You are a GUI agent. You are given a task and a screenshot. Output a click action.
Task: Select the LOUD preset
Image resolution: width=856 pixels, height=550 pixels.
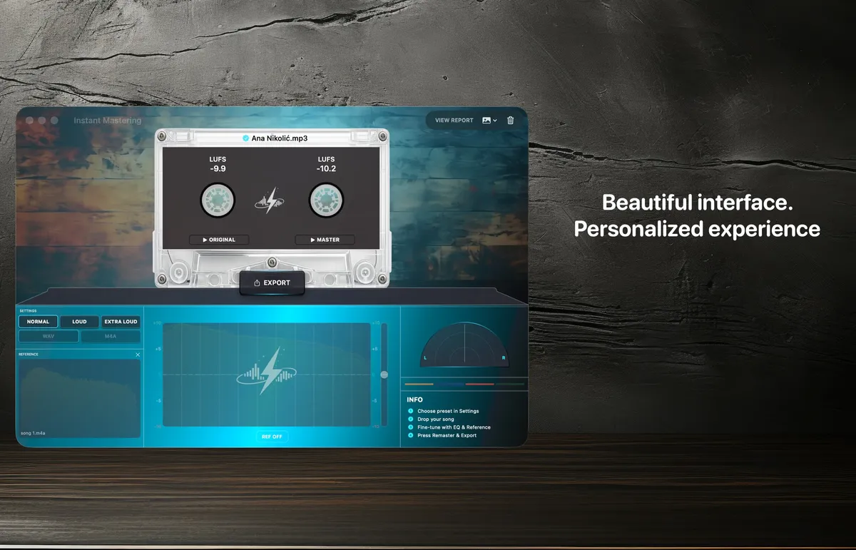(x=79, y=322)
